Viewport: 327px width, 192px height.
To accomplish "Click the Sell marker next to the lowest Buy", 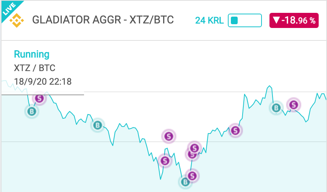I will coord(192,176).
